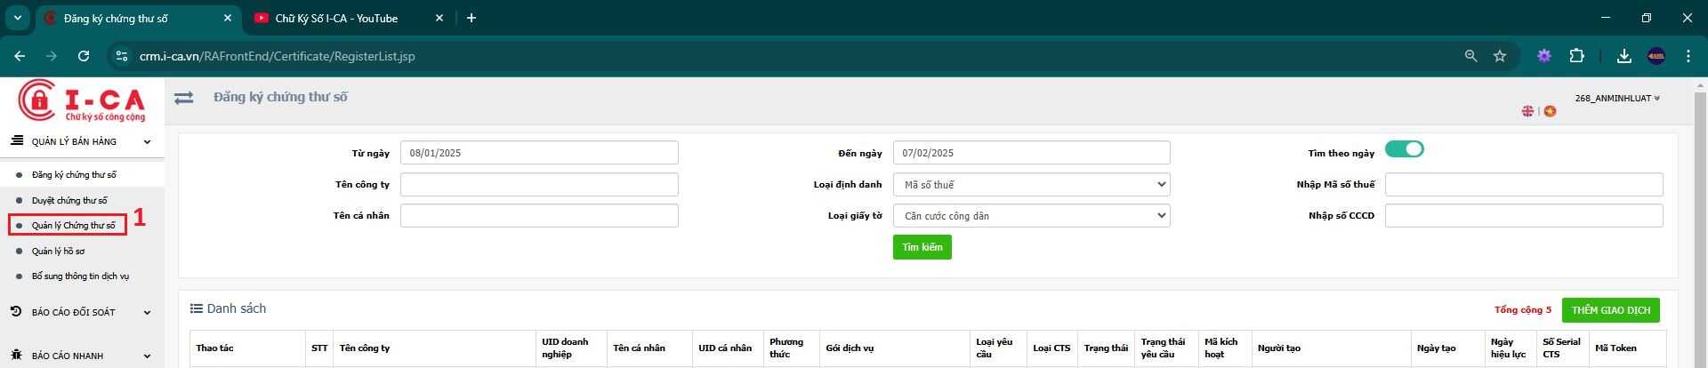Image resolution: width=1708 pixels, height=368 pixels.
Task: Open Chrome three-dot menu
Action: [x=1688, y=56]
